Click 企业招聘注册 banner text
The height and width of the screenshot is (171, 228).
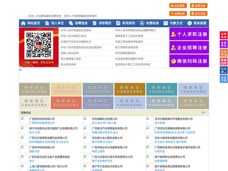coord(192,47)
